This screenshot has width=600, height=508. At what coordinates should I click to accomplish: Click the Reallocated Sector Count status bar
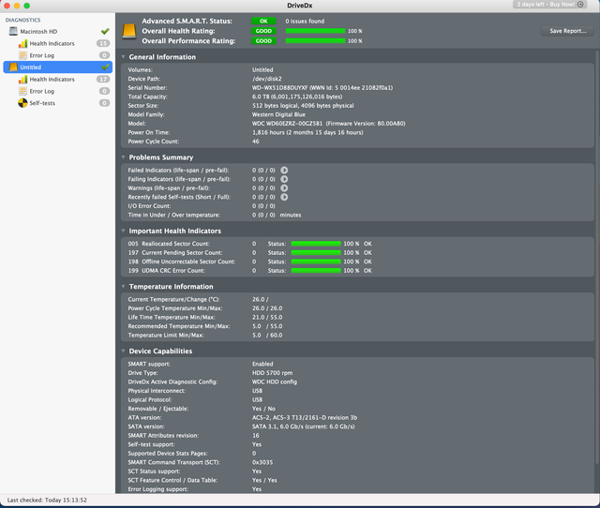click(316, 244)
